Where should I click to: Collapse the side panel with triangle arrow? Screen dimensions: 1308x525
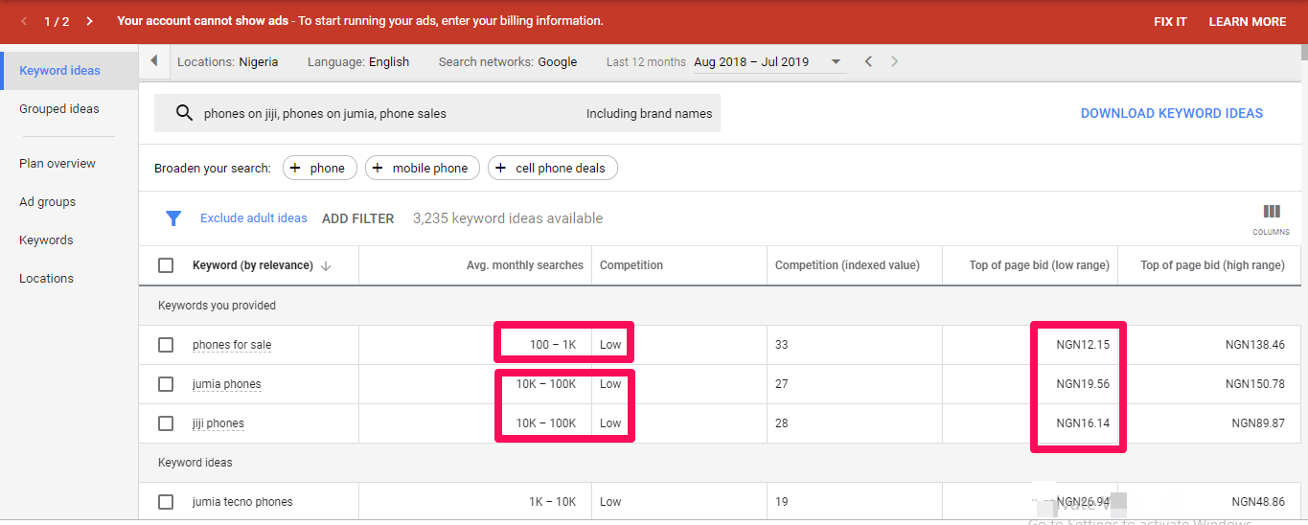point(153,61)
